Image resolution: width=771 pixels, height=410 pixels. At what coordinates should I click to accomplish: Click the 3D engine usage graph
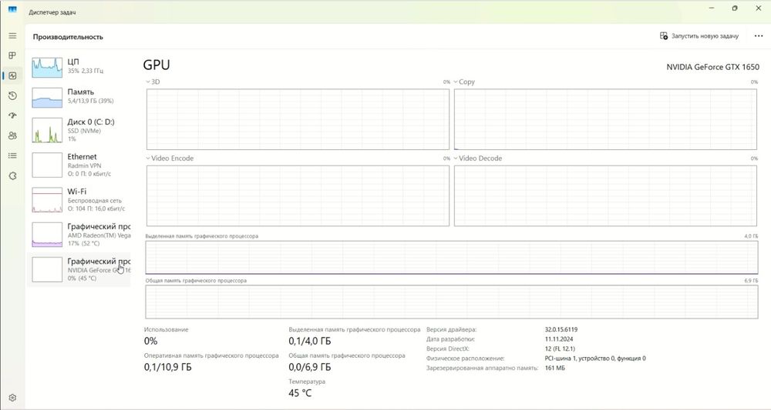(298, 119)
